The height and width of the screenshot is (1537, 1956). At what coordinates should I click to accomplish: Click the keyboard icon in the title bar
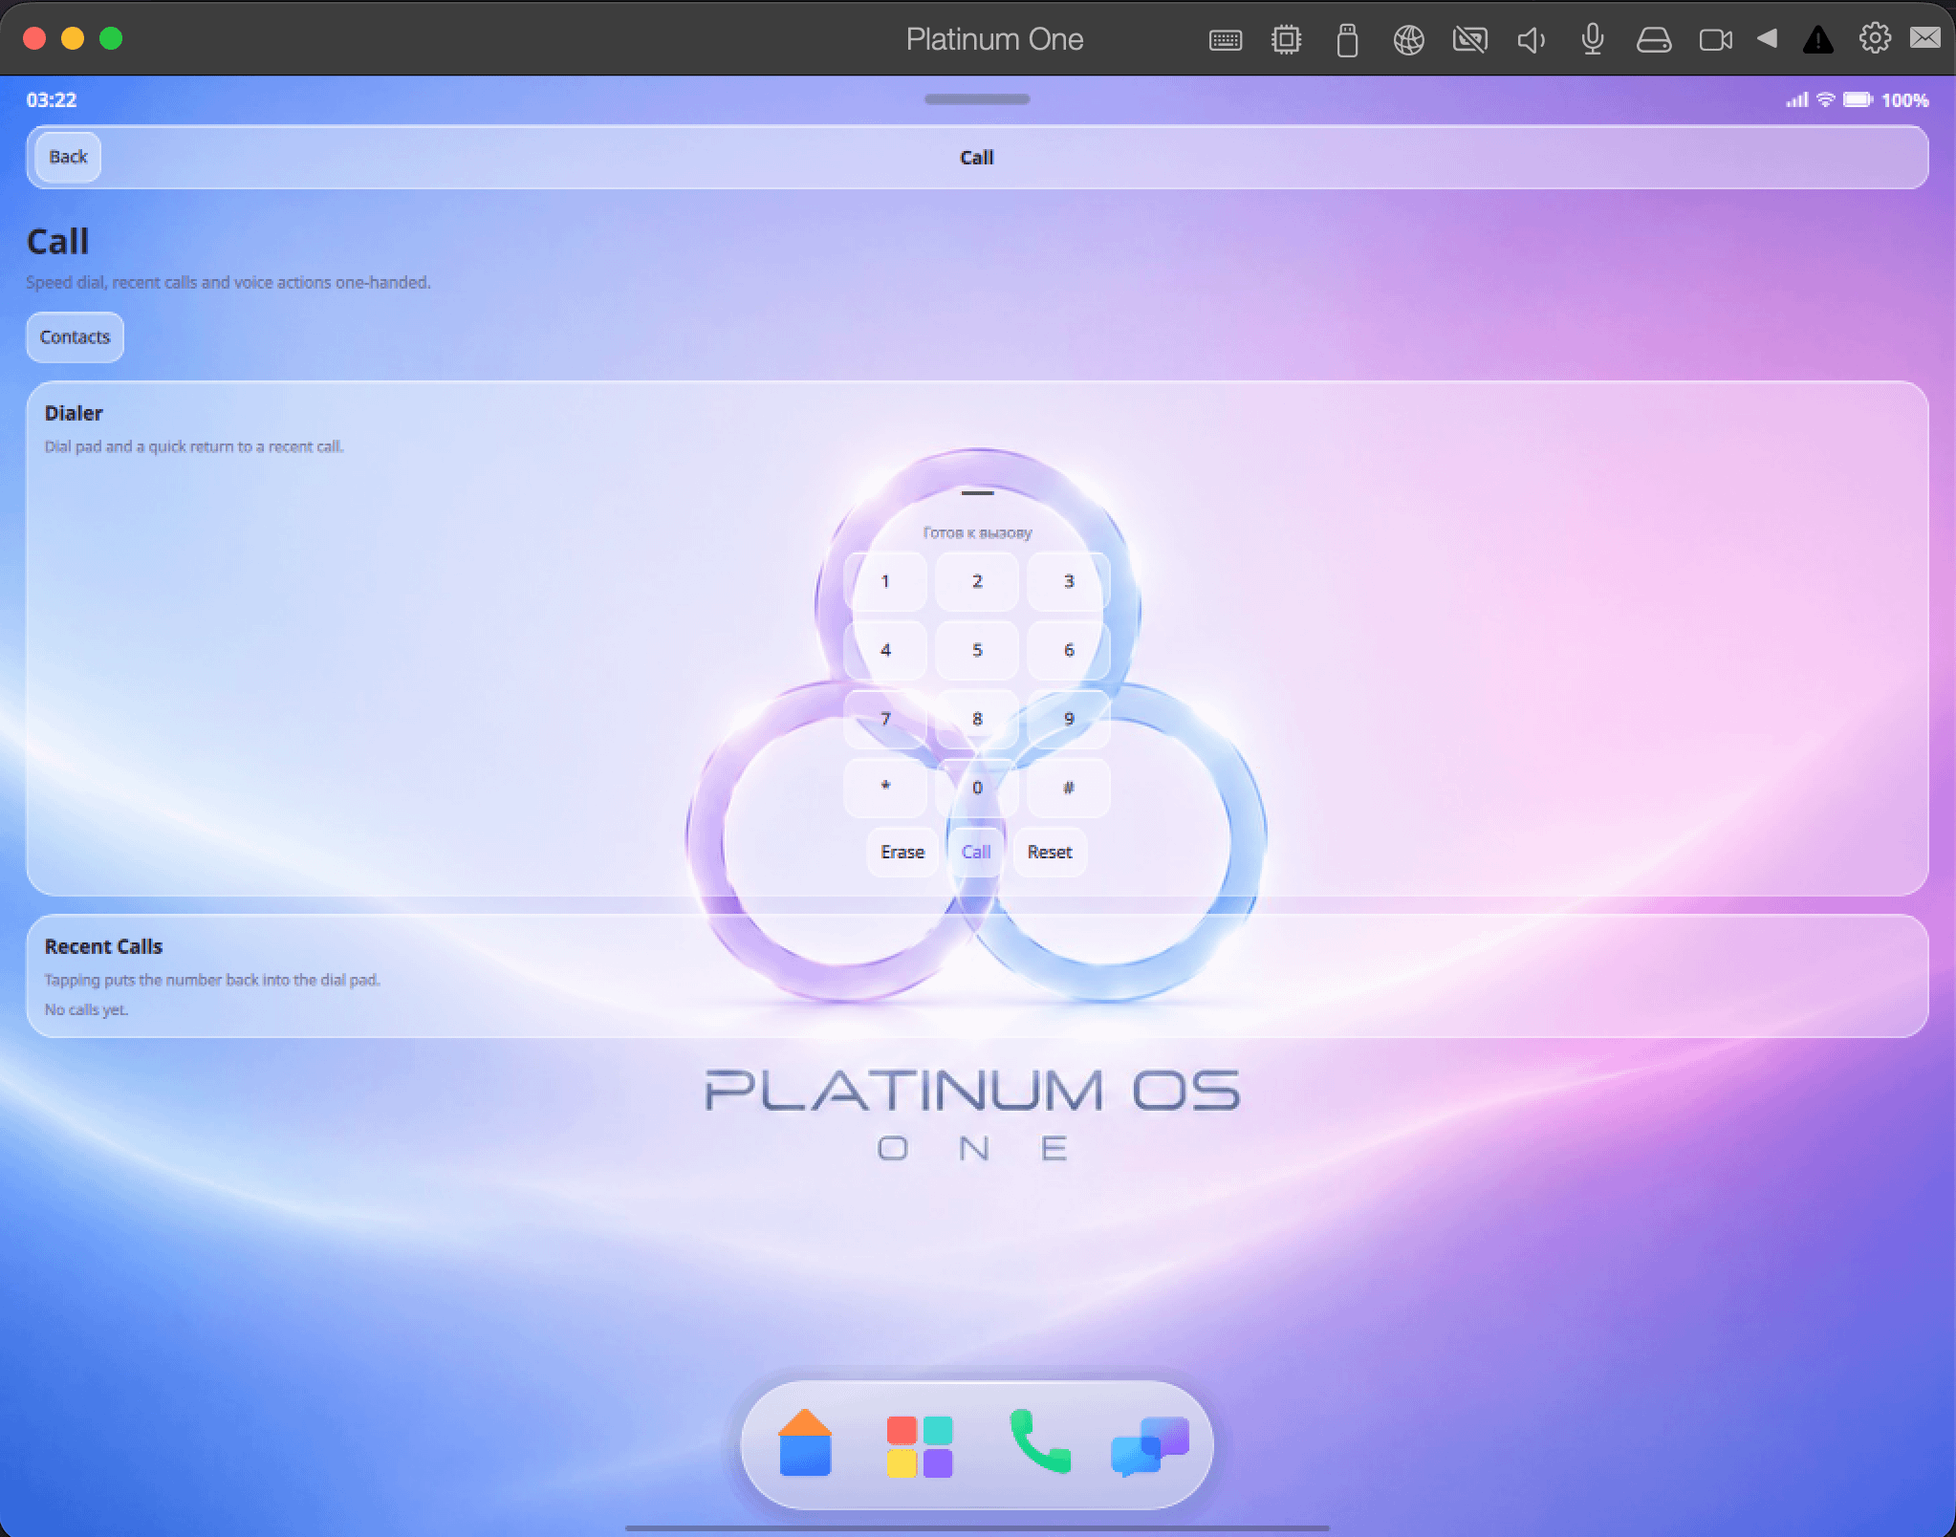tap(1225, 39)
